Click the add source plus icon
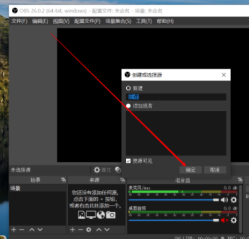 (x=73, y=230)
